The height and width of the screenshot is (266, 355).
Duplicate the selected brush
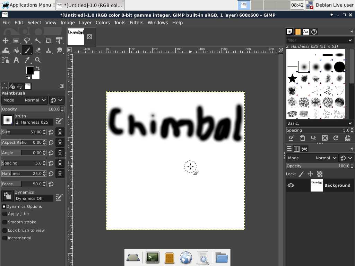(313, 138)
